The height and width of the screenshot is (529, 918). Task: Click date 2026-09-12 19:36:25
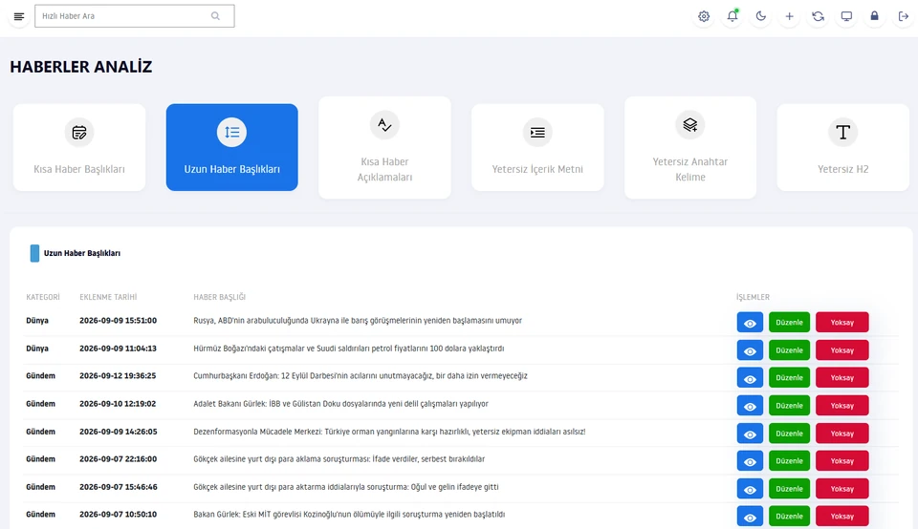(x=118, y=376)
